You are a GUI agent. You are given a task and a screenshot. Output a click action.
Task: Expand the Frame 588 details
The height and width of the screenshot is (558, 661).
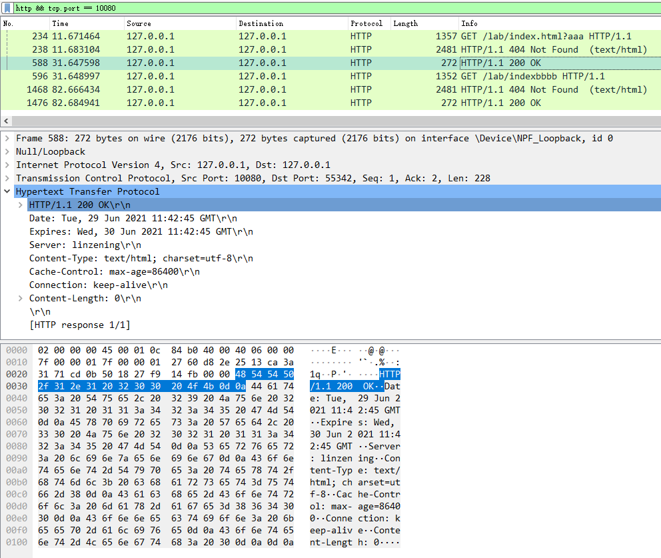coord(7,138)
